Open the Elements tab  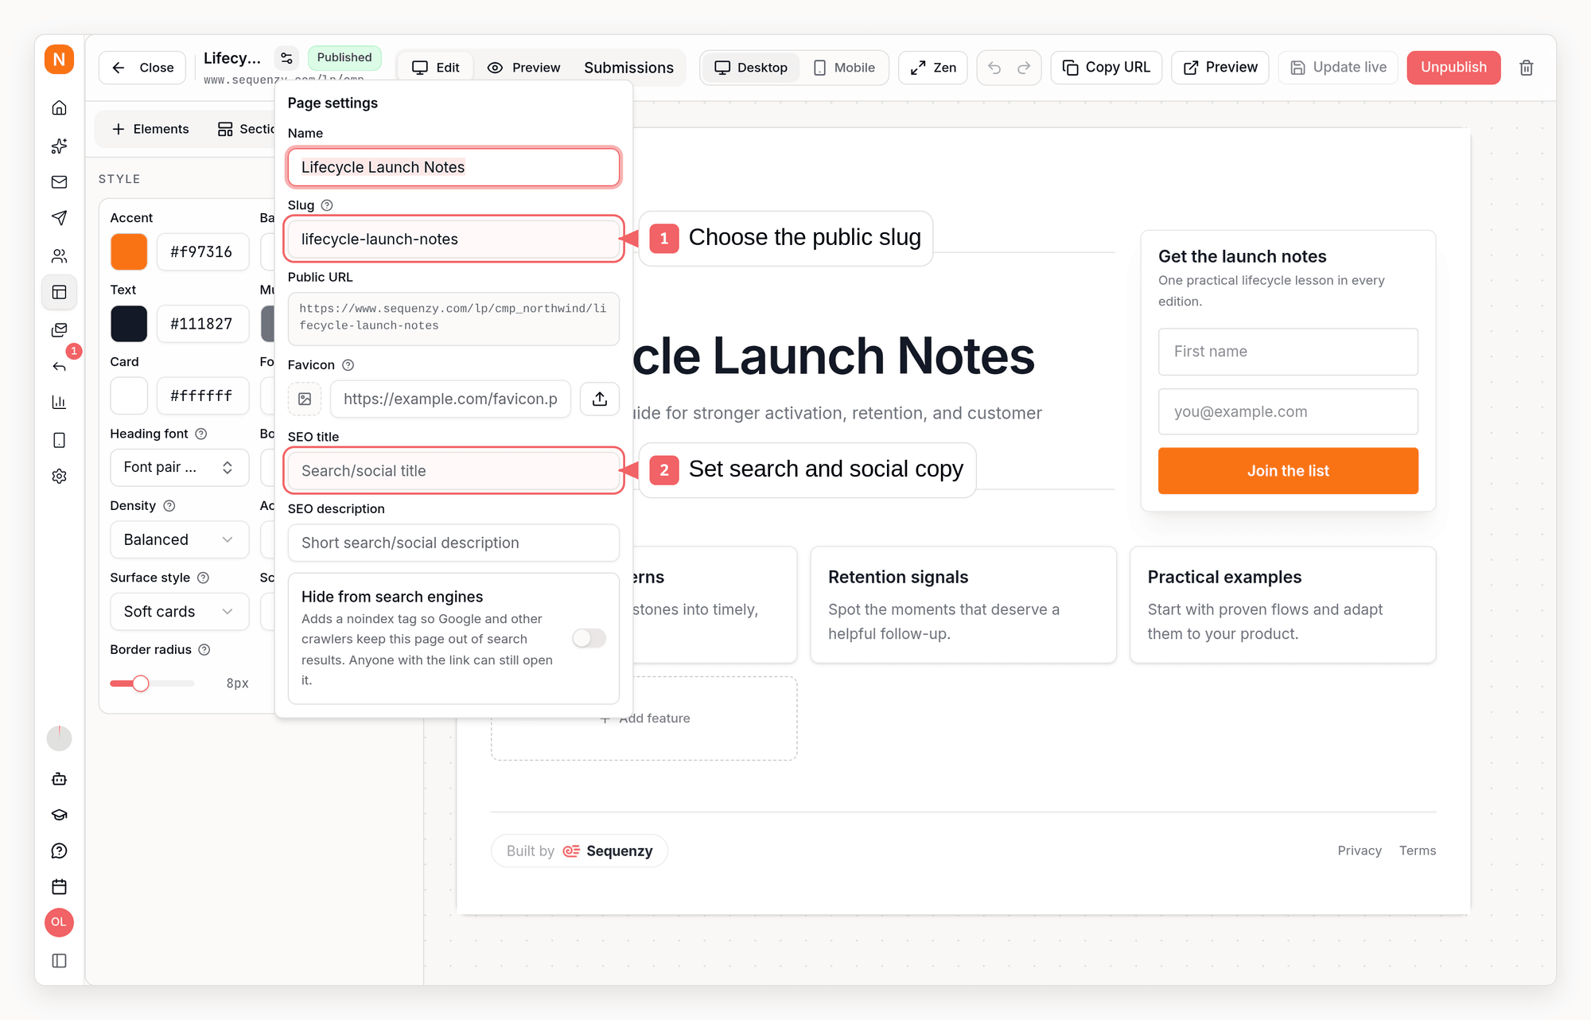tap(151, 129)
